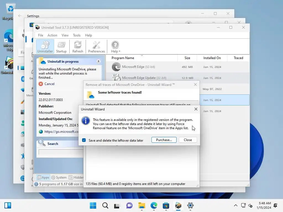Open the Chat app on the taskbar

tap(129, 205)
